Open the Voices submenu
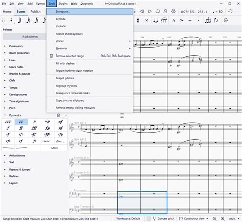 90,41
